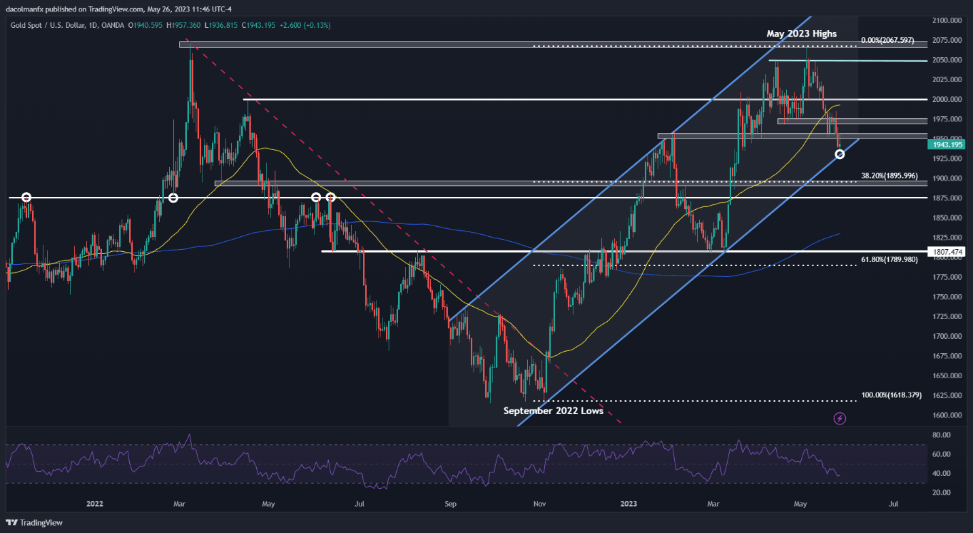This screenshot has height=533, width=973.
Task: Click 1625.000 on the price axis
Action: (949, 395)
